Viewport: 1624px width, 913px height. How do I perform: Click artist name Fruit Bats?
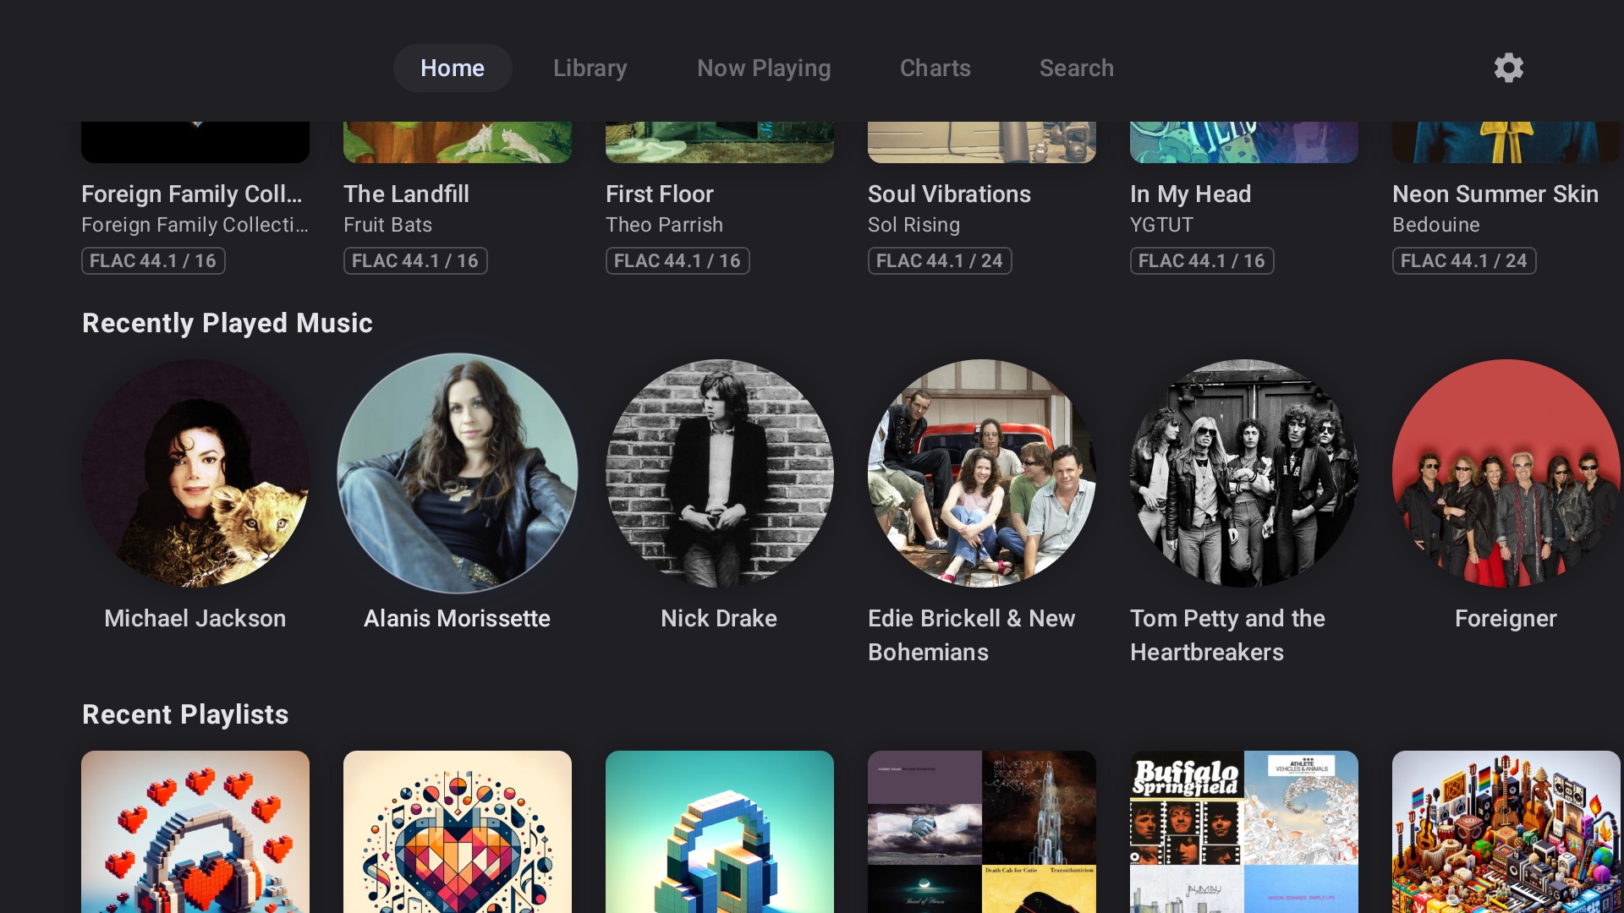click(387, 225)
